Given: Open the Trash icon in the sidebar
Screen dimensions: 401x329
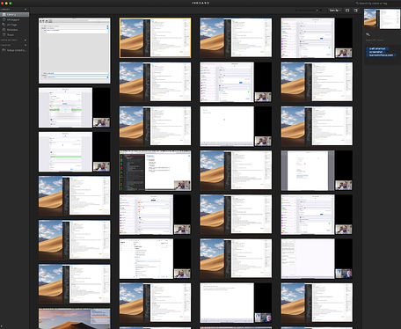Looking at the screenshot, I should (4, 34).
